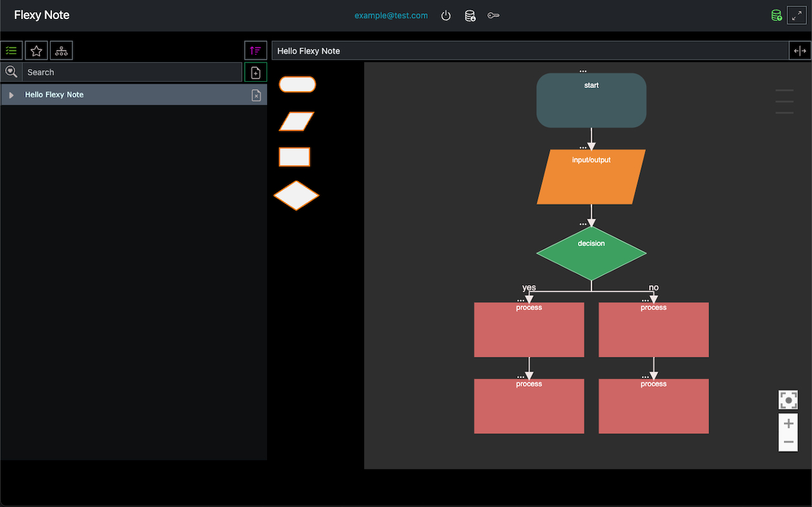Viewport: 812px width, 507px height.
Task: Select the Hello Flexy Note list entry
Action: click(x=55, y=95)
